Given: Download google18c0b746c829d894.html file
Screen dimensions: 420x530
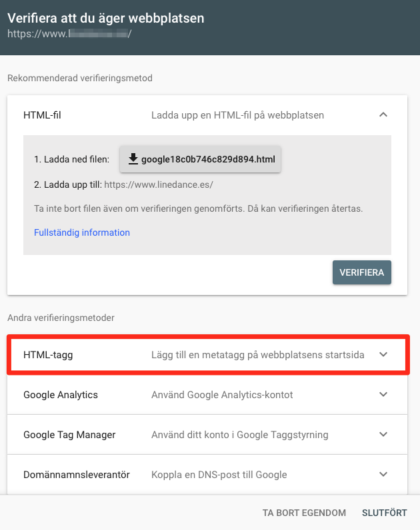Looking at the screenshot, I should 201,159.
